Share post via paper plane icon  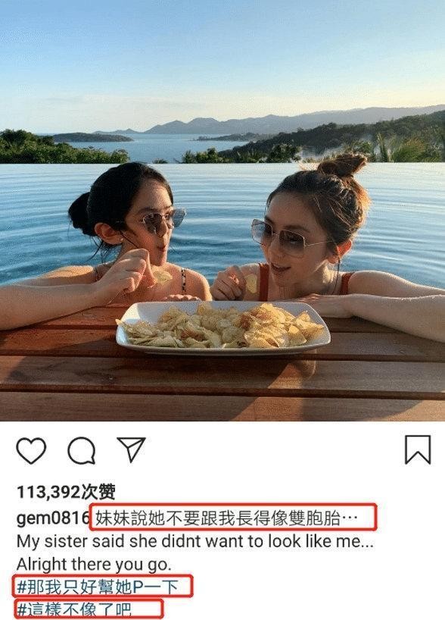132,449
